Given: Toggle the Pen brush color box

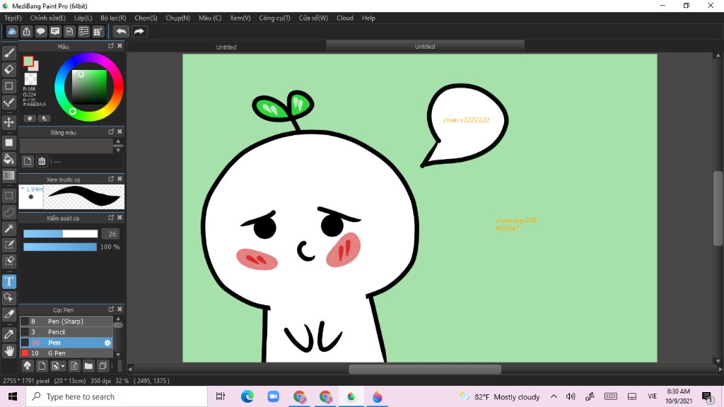Looking at the screenshot, I should click(25, 343).
